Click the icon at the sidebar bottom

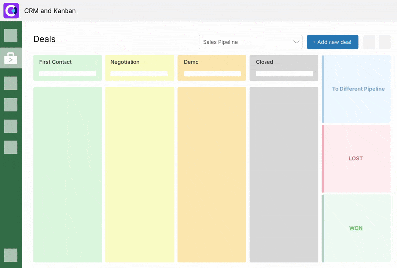click(x=11, y=255)
